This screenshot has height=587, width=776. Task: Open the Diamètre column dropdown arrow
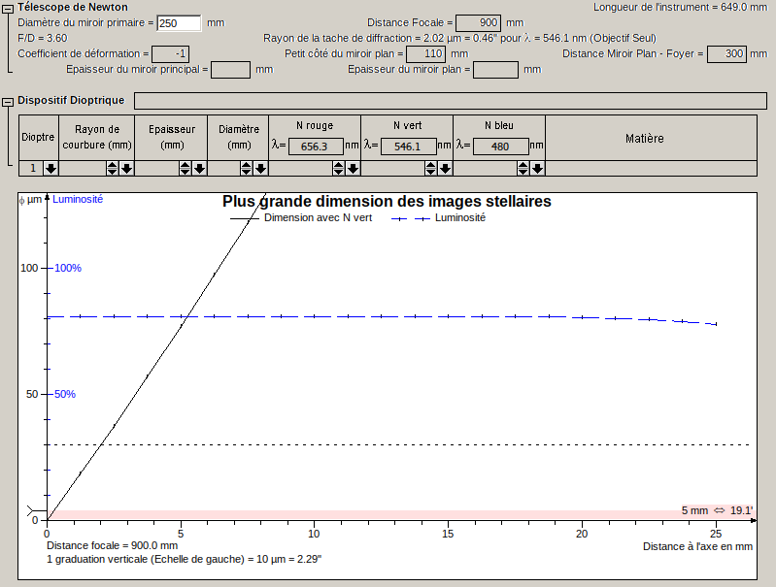click(x=261, y=169)
